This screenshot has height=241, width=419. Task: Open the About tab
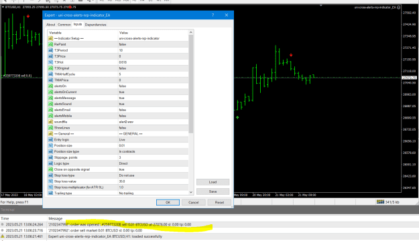(50, 25)
